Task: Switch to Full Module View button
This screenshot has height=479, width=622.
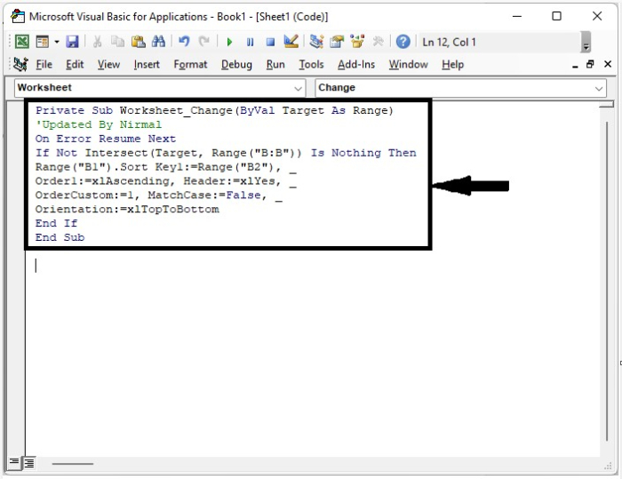Action: click(29, 462)
